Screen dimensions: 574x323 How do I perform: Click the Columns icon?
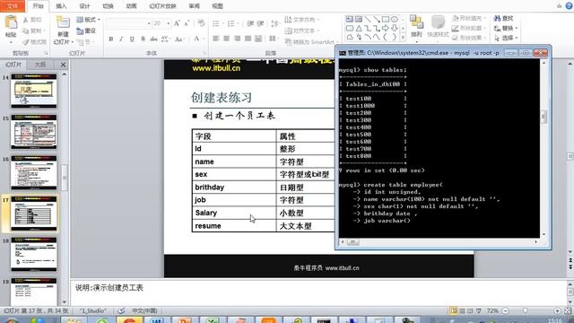pyautogui.click(x=272, y=39)
